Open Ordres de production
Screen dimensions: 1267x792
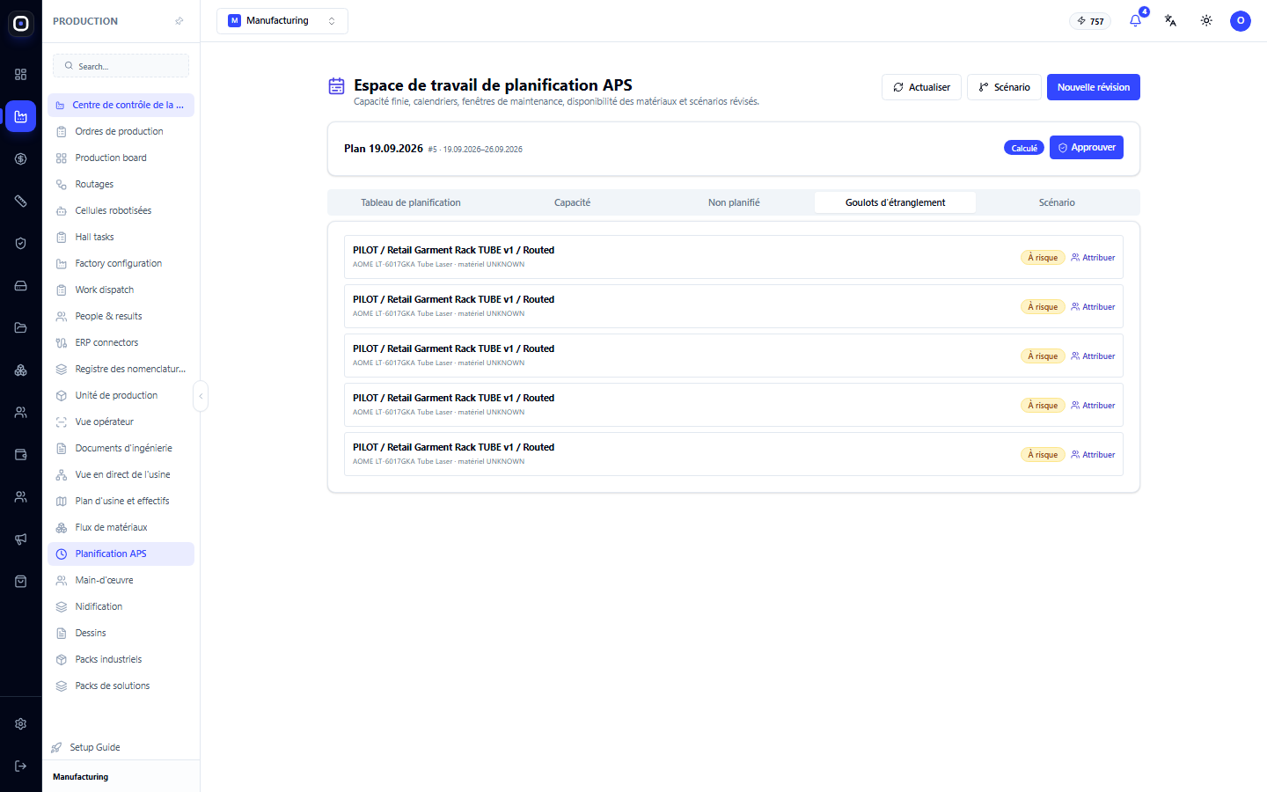[121, 131]
